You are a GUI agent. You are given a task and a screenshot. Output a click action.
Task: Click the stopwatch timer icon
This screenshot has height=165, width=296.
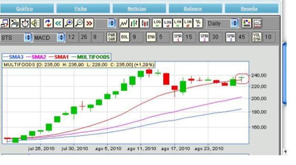pos(25,23)
